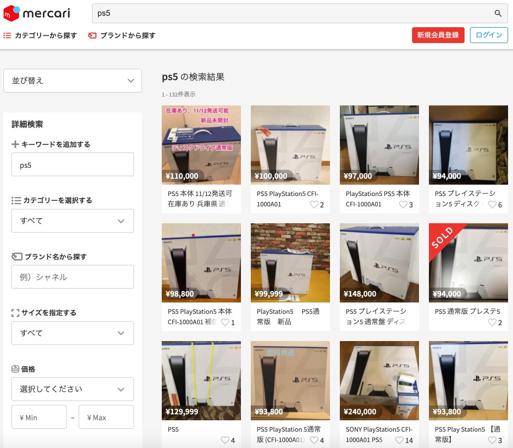The width and height of the screenshot is (513, 448).
Task: Open カテゴリーから探す menu
Action: tap(41, 36)
